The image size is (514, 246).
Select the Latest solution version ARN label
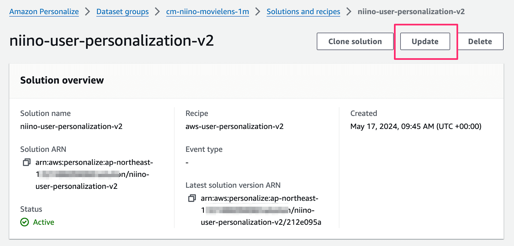pos(233,185)
